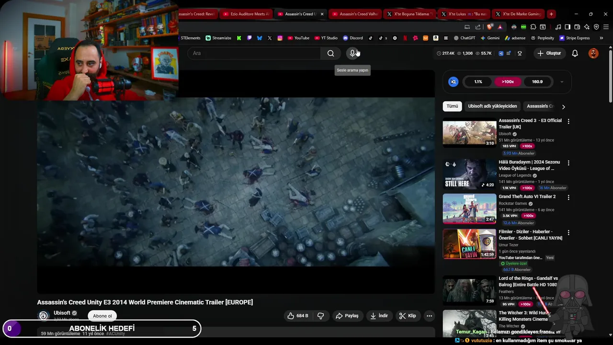The image size is (613, 345).
Task: Open a new browser tab
Action: tap(551, 14)
